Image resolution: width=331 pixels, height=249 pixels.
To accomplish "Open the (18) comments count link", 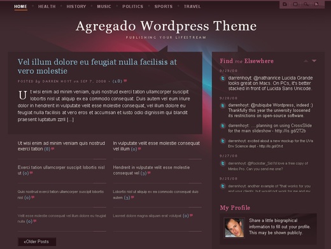I will tap(117, 81).
